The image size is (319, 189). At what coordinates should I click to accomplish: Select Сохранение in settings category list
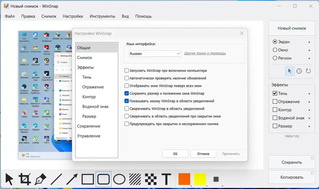pos(96,126)
